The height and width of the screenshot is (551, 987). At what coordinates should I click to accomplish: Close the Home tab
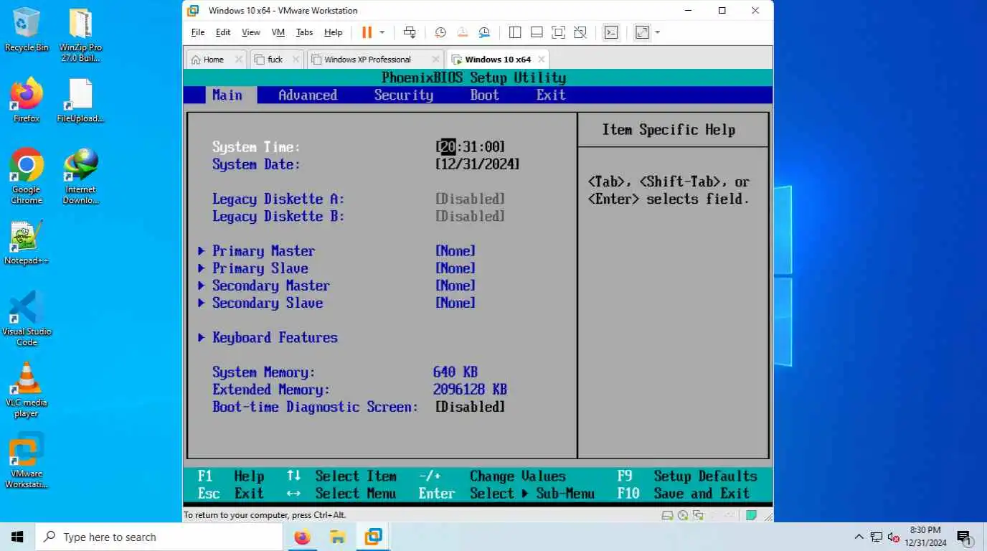click(239, 60)
